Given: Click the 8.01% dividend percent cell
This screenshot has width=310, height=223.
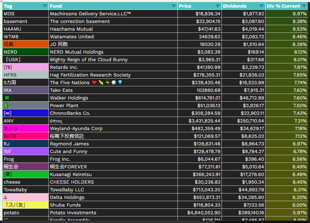Looking at the screenshot, I should 287,60.
